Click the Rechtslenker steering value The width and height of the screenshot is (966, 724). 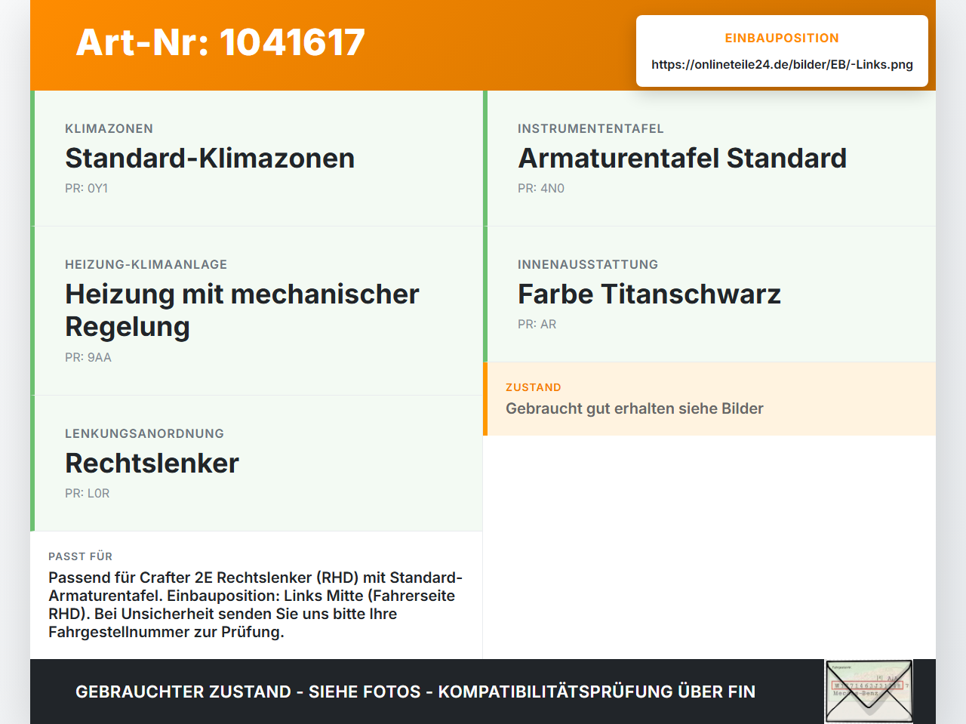(152, 464)
